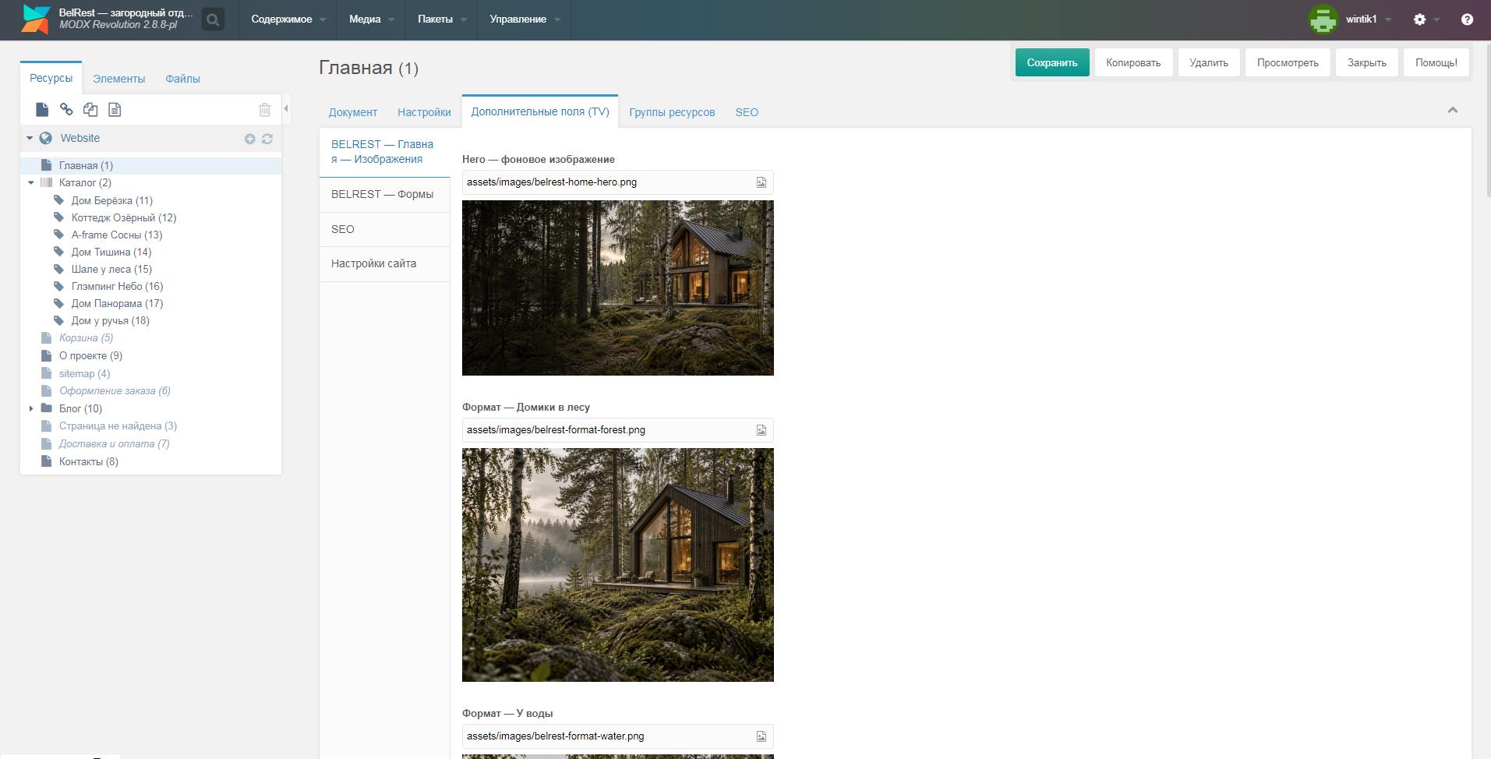Click the Формат — Домики в лесу image preview

tap(618, 565)
